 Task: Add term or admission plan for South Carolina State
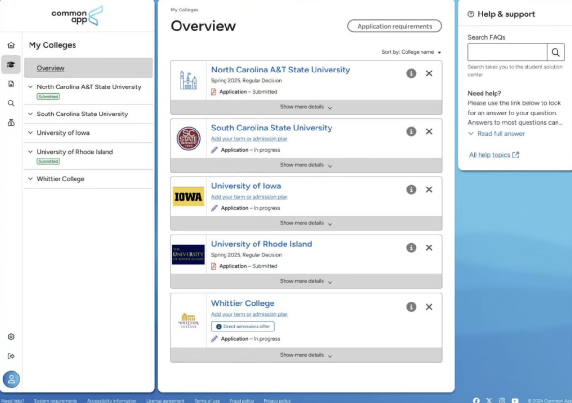click(249, 139)
